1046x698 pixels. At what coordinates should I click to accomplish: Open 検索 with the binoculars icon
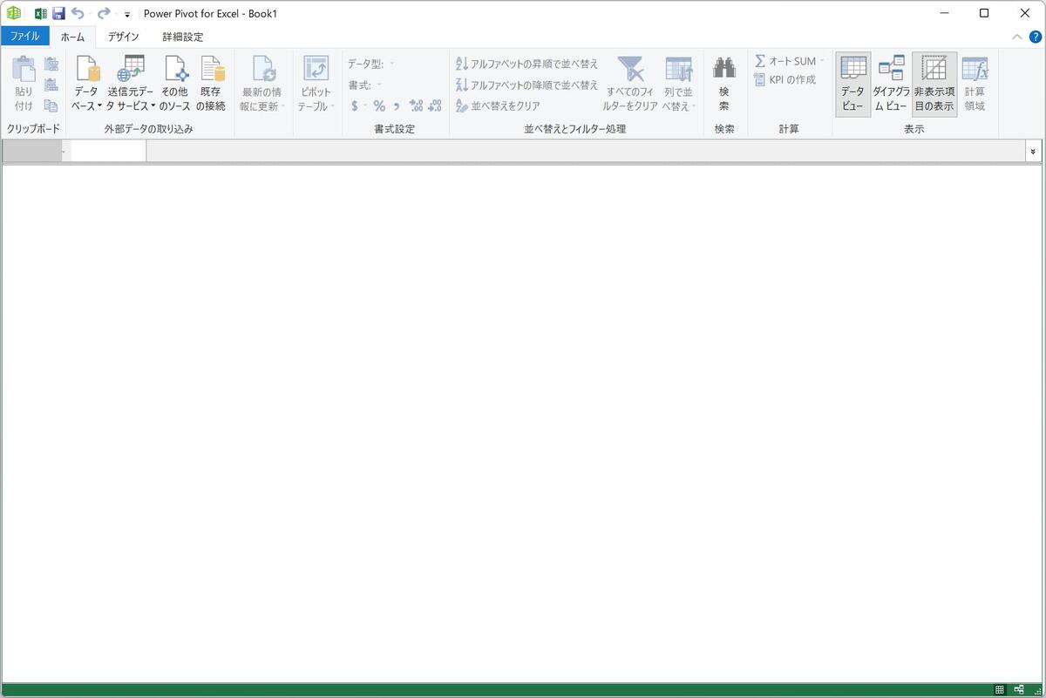(724, 84)
